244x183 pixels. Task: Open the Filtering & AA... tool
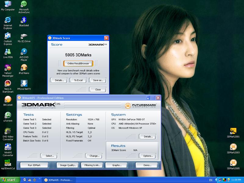click(x=92, y=165)
